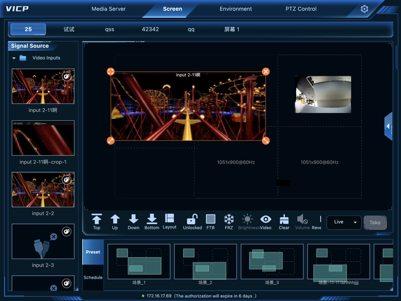The width and height of the screenshot is (401, 301).
Task: Collapse the Video Inputs folder
Action: (x=14, y=58)
